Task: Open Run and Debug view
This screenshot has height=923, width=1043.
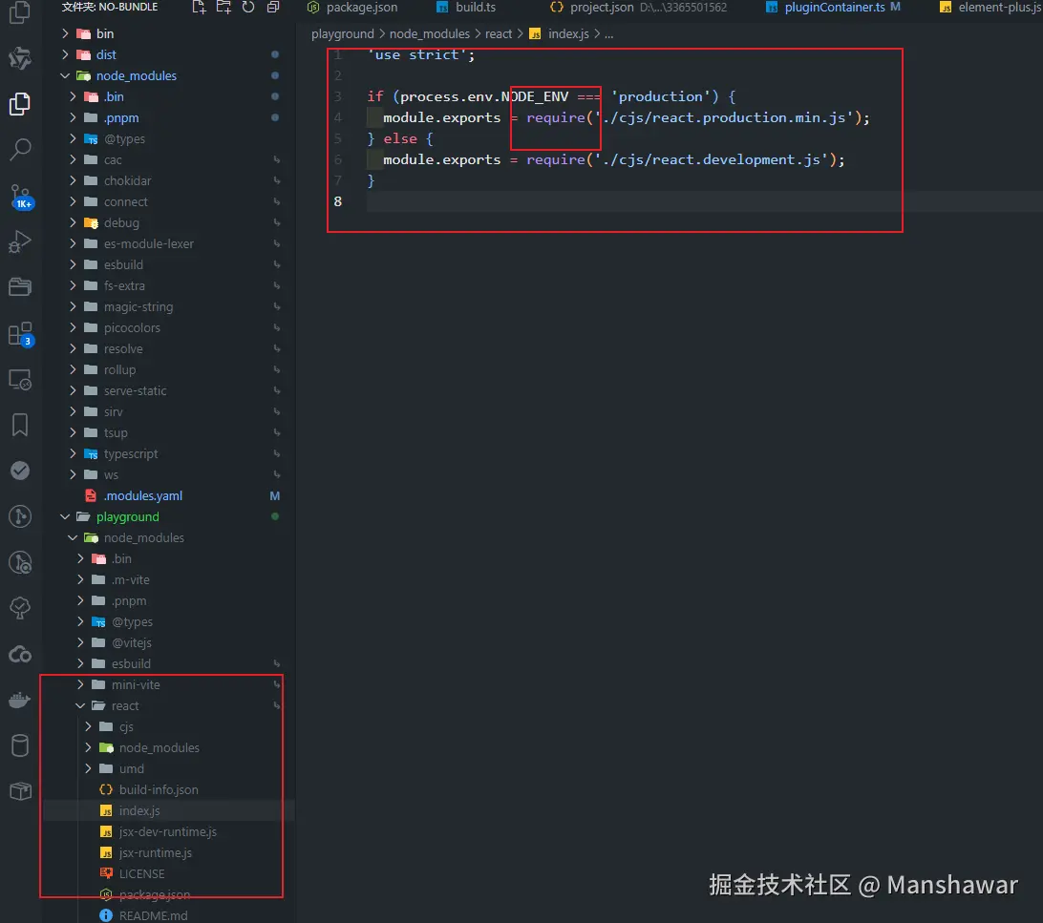Action: [20, 241]
